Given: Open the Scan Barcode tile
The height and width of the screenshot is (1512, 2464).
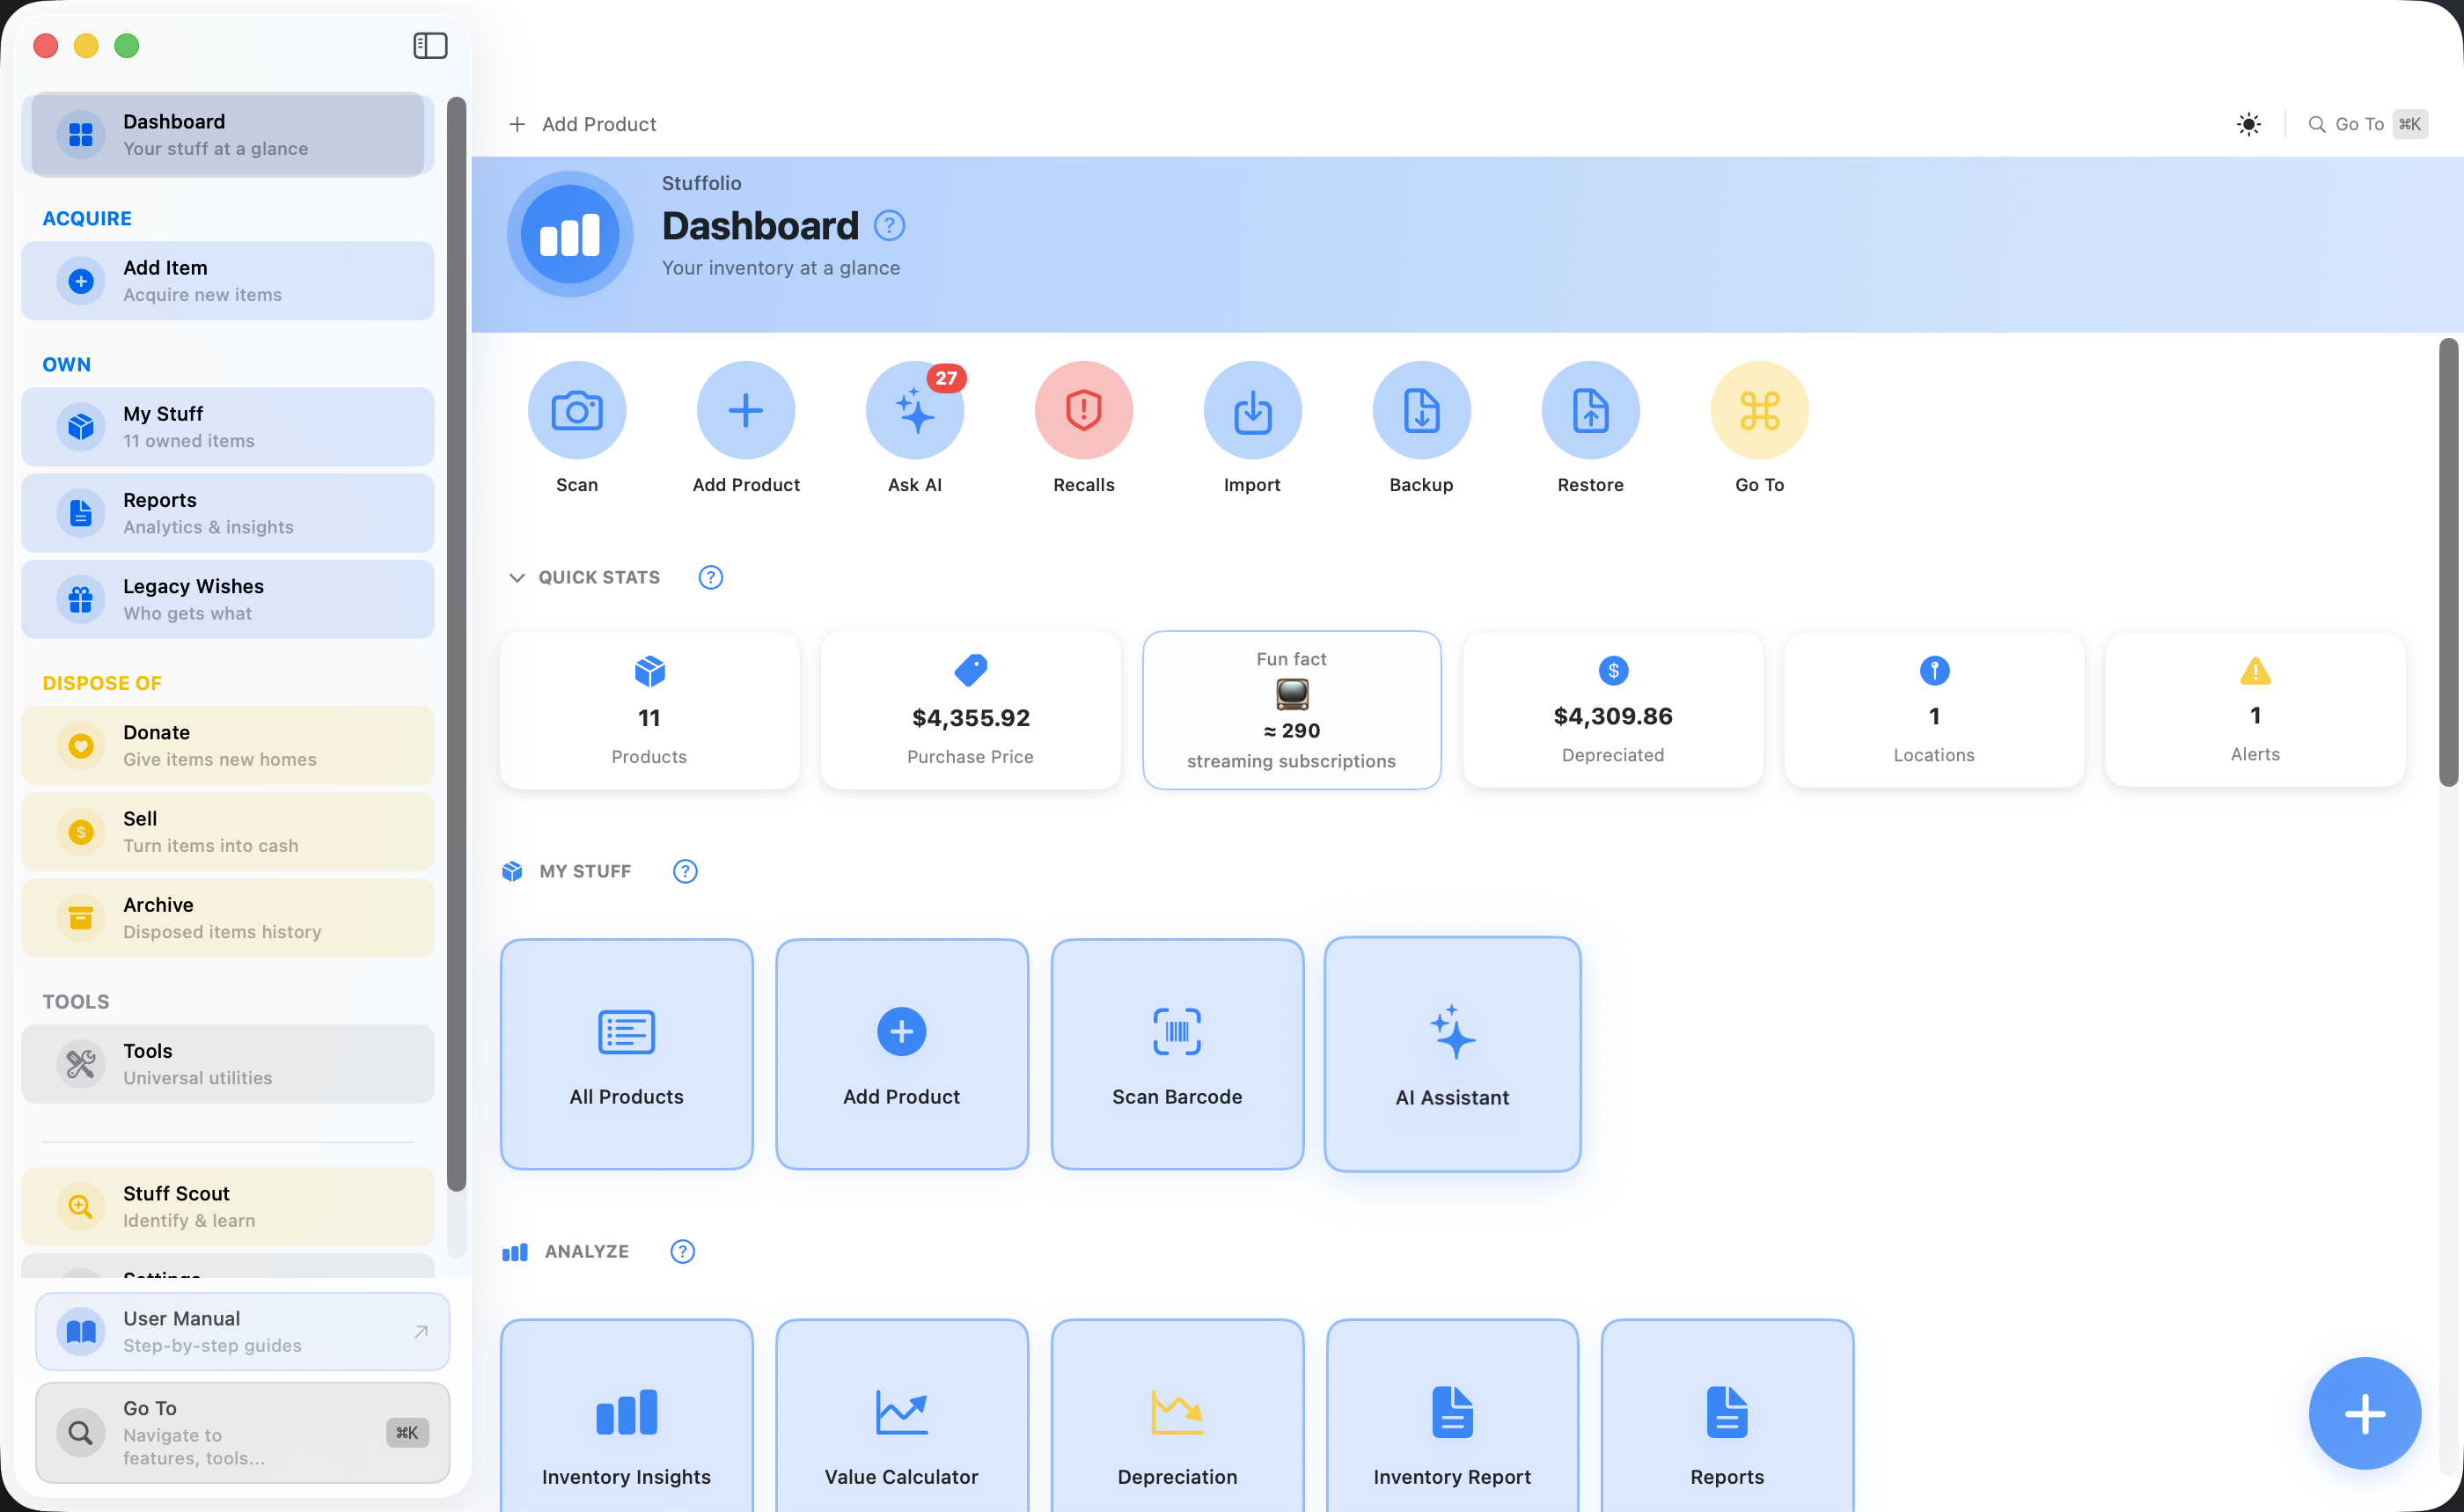Looking at the screenshot, I should coord(1177,1054).
